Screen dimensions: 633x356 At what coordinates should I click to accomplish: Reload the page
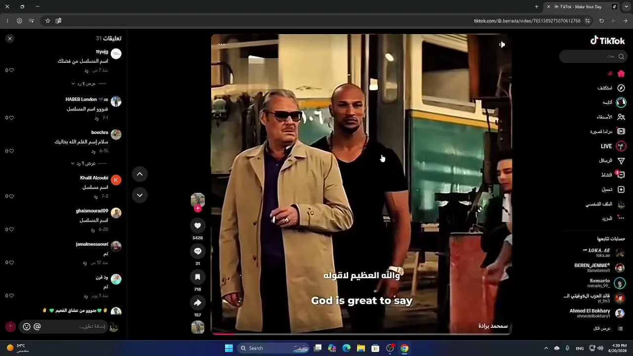[x=601, y=21]
